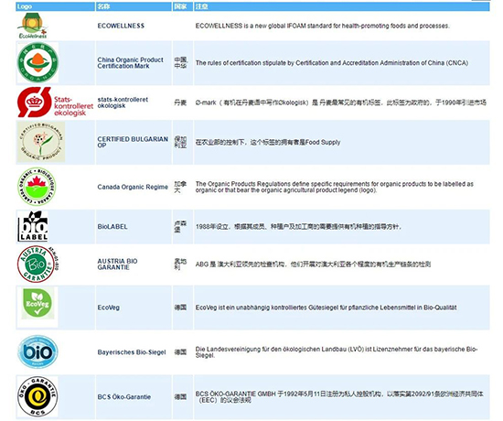Open the ECOWELLNESS name link
Image resolution: width=503 pixels, height=421 pixels.
[121, 26]
